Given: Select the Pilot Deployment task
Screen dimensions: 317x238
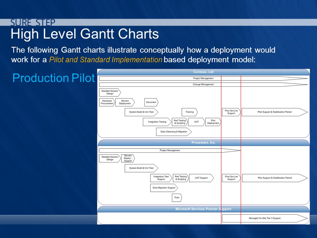Looking at the screenshot, I should [x=213, y=122].
